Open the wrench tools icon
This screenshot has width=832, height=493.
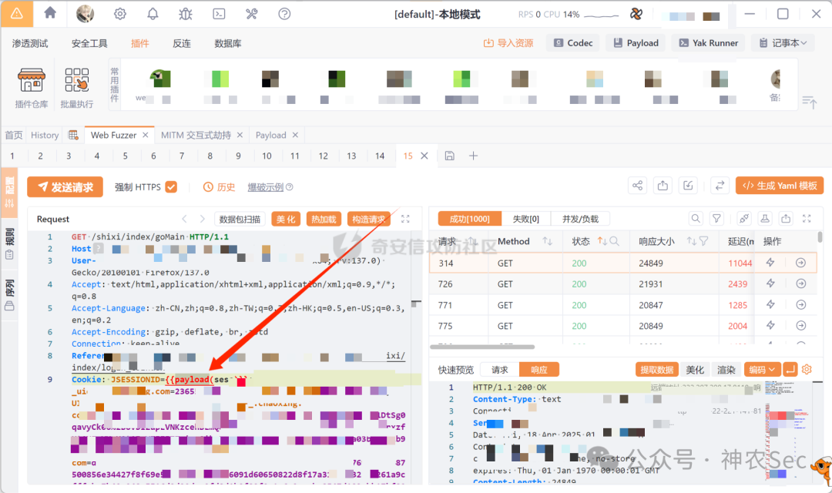click(x=251, y=14)
